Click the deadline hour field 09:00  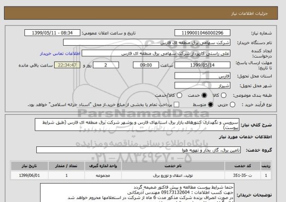pos(146,65)
